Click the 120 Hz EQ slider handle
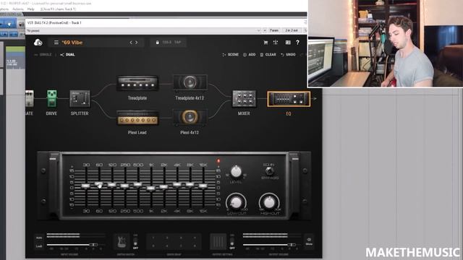 (x=112, y=185)
